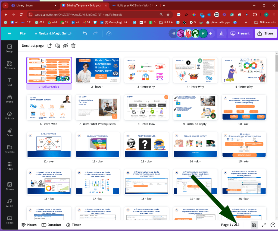Select the Draw tool

(10, 132)
